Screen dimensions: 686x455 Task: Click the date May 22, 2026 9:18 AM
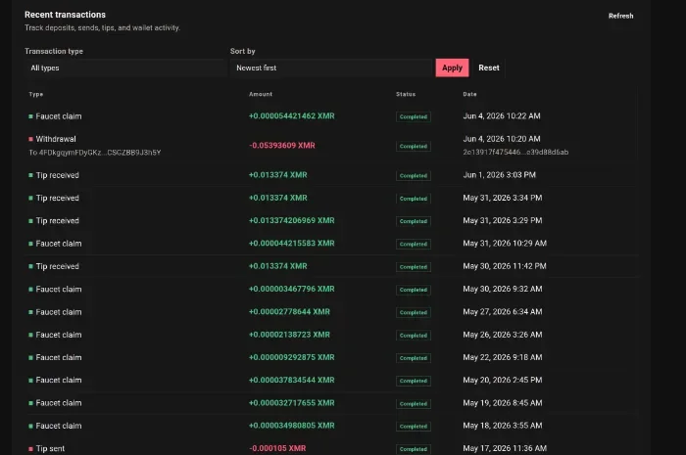502,357
